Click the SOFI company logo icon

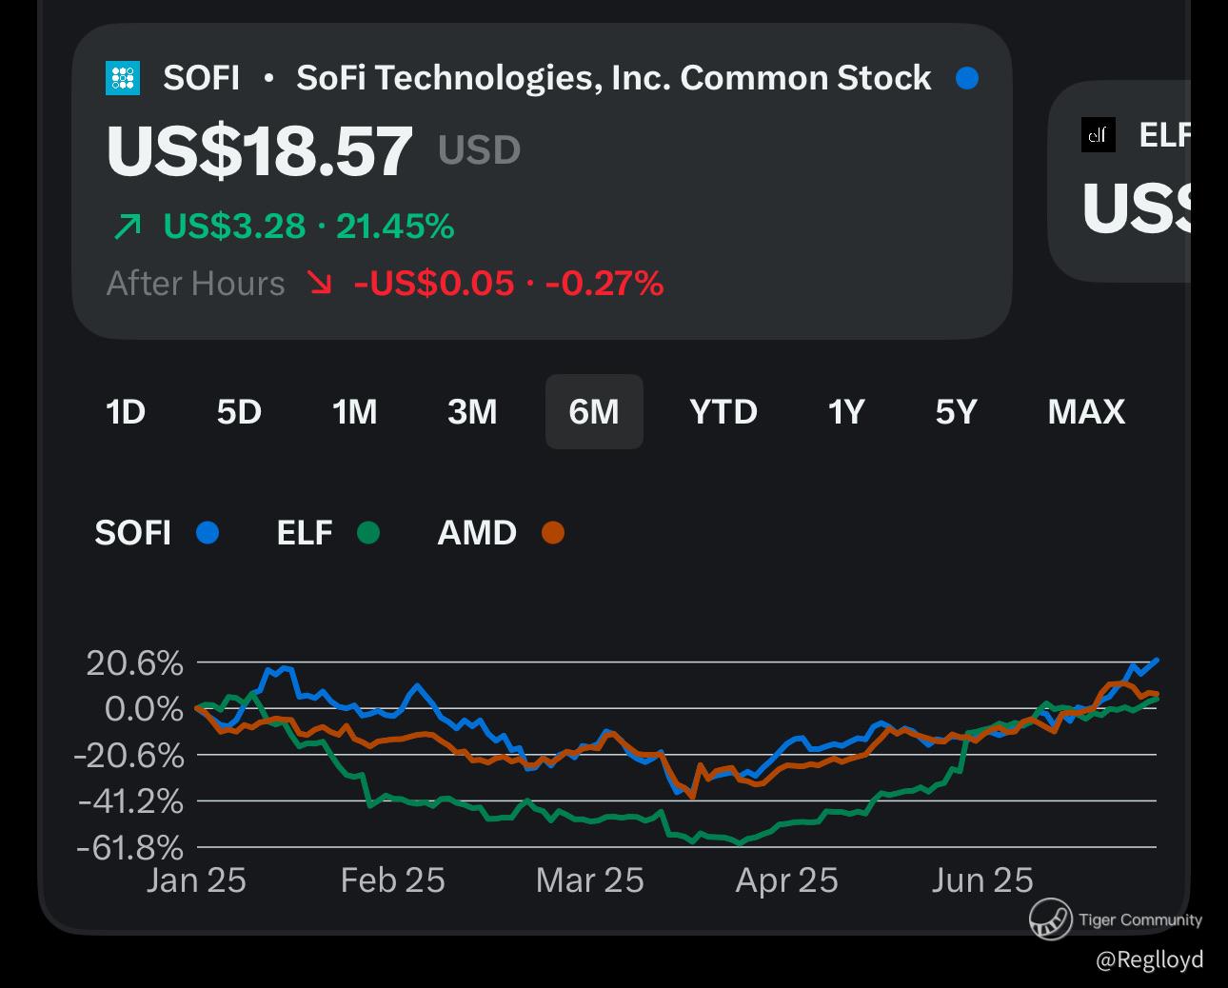(123, 78)
